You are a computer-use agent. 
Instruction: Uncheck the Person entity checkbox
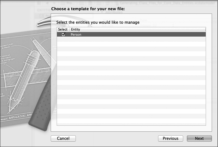63,34
